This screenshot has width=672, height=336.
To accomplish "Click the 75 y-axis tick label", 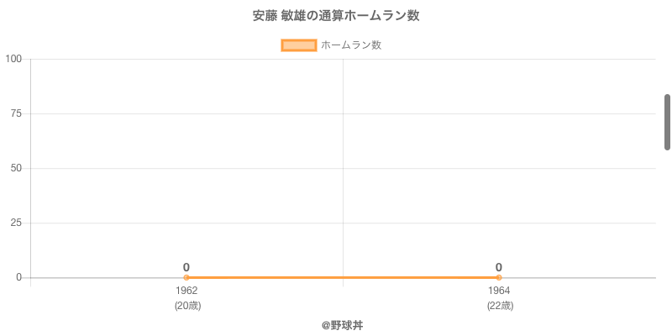I will (16, 113).
